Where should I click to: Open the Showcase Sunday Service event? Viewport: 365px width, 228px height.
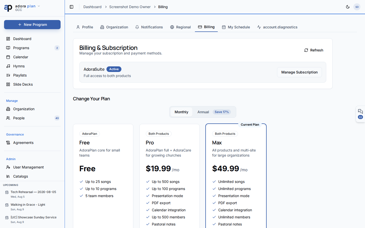tap(32, 219)
